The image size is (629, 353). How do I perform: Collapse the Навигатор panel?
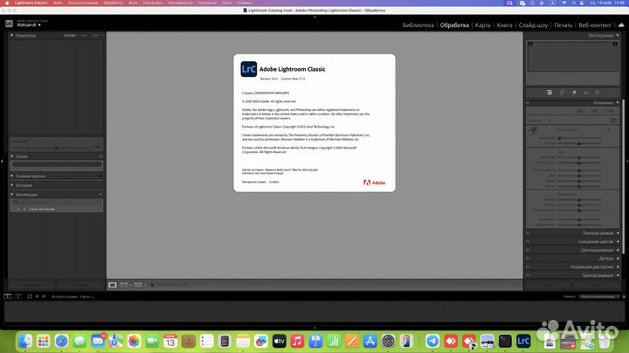11,35
